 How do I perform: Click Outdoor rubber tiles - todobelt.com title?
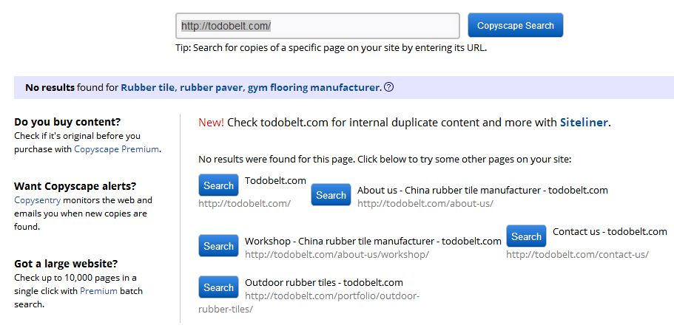[324, 282]
